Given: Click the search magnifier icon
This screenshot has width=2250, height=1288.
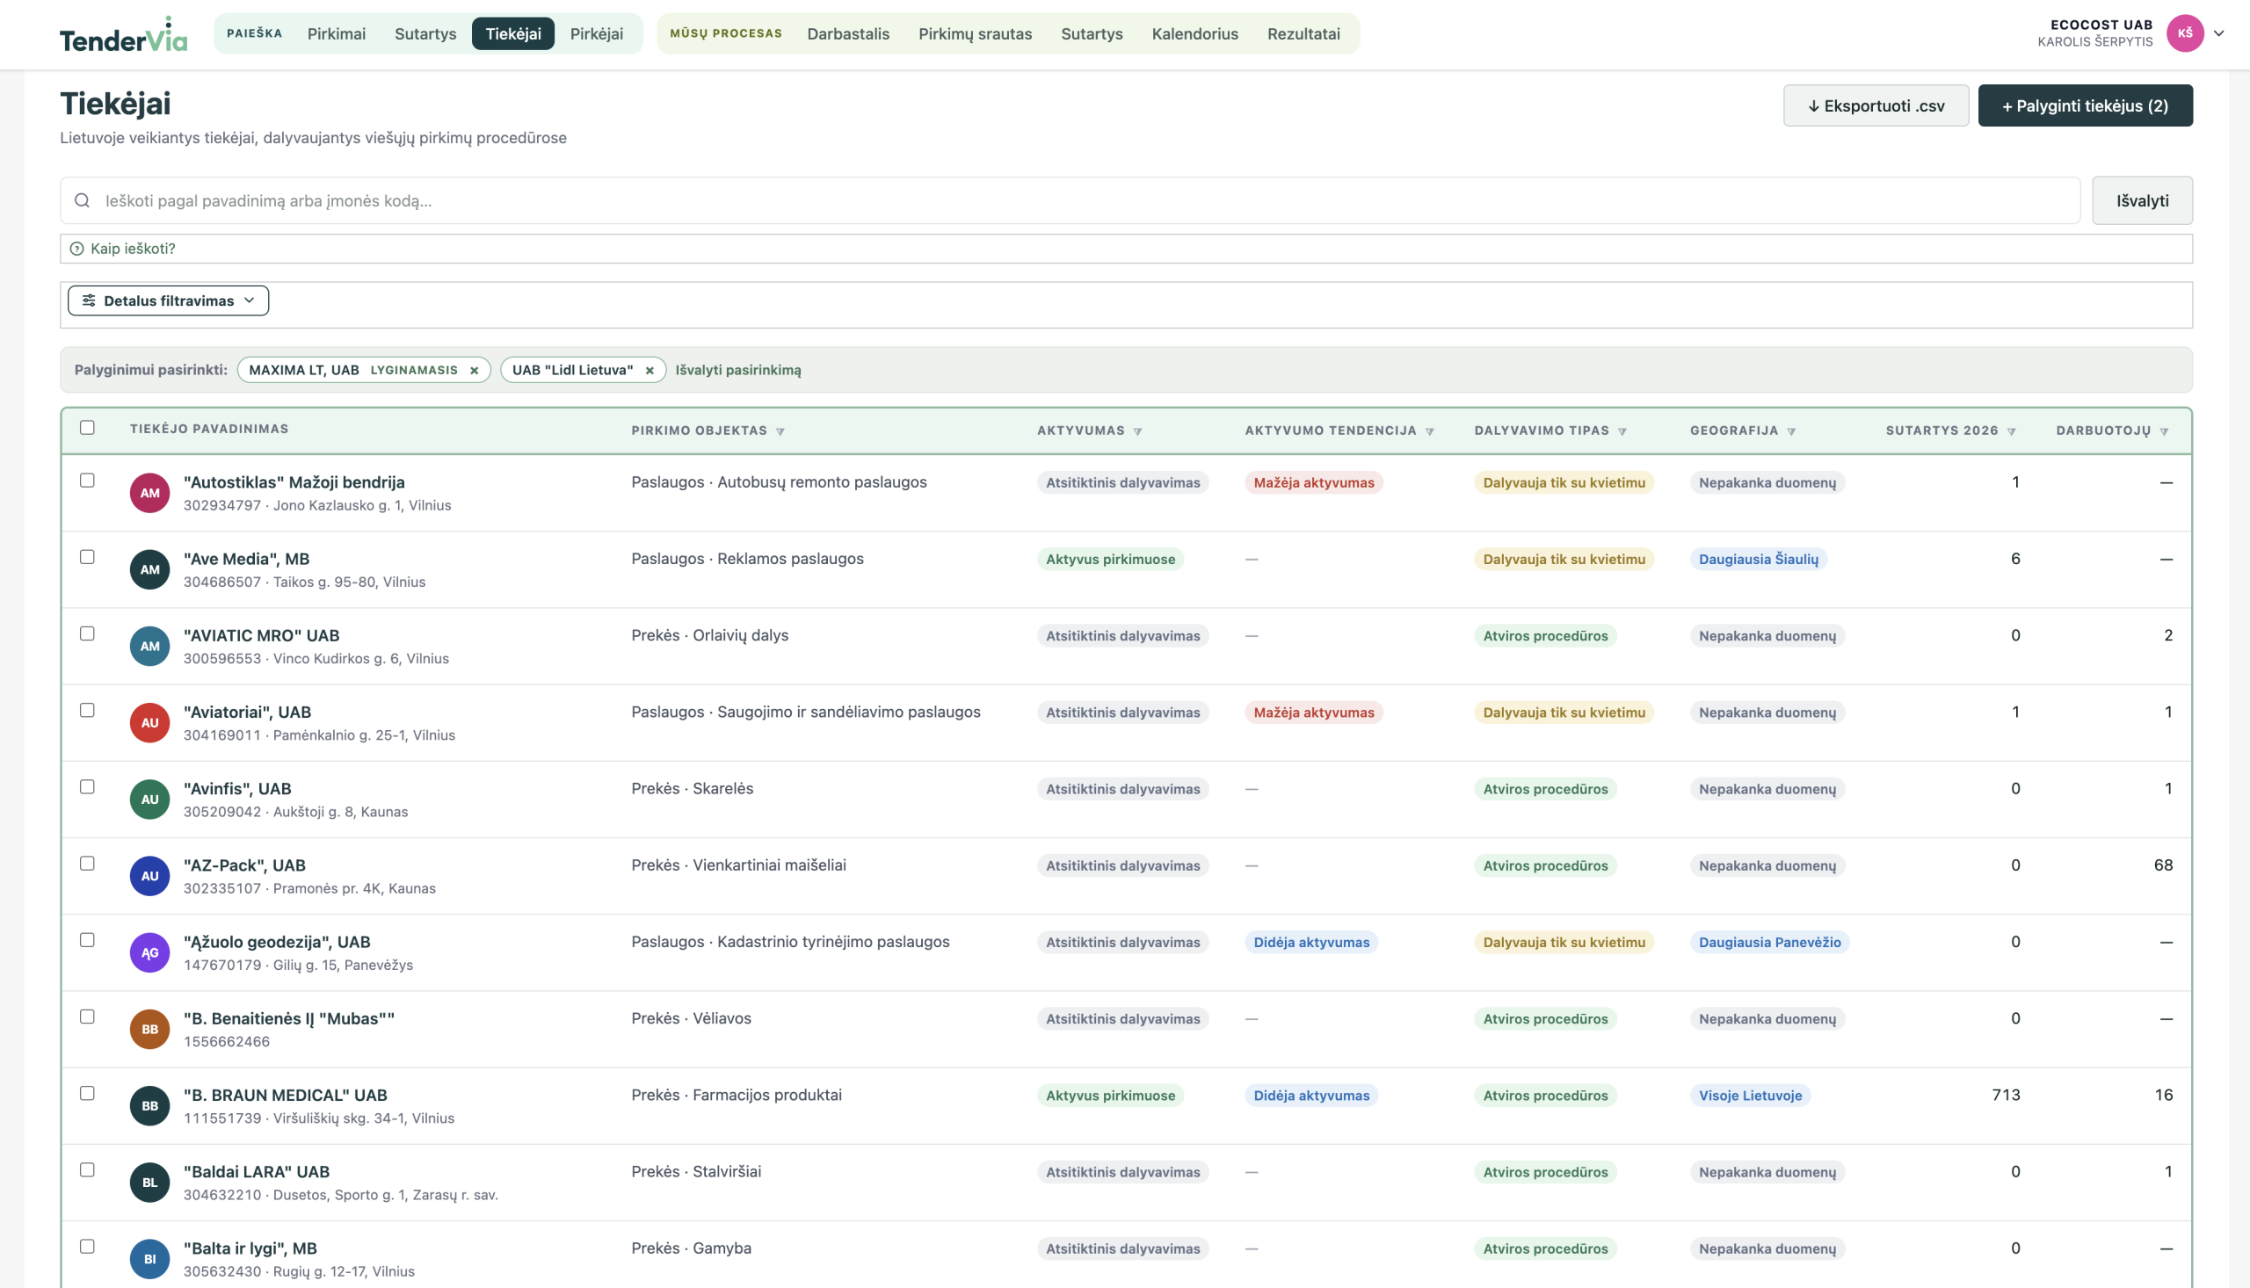Looking at the screenshot, I should pyautogui.click(x=83, y=201).
